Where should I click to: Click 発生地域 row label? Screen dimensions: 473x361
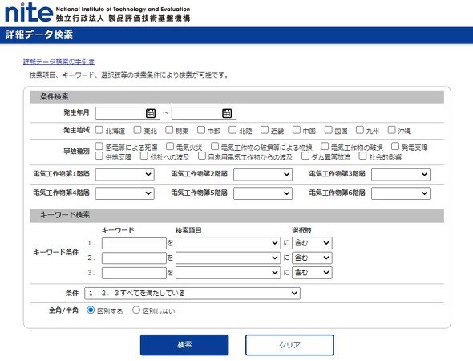77,130
